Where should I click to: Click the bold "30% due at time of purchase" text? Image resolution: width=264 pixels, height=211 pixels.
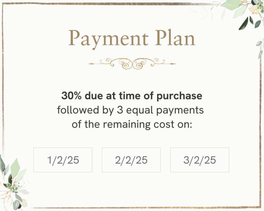pos(132,96)
